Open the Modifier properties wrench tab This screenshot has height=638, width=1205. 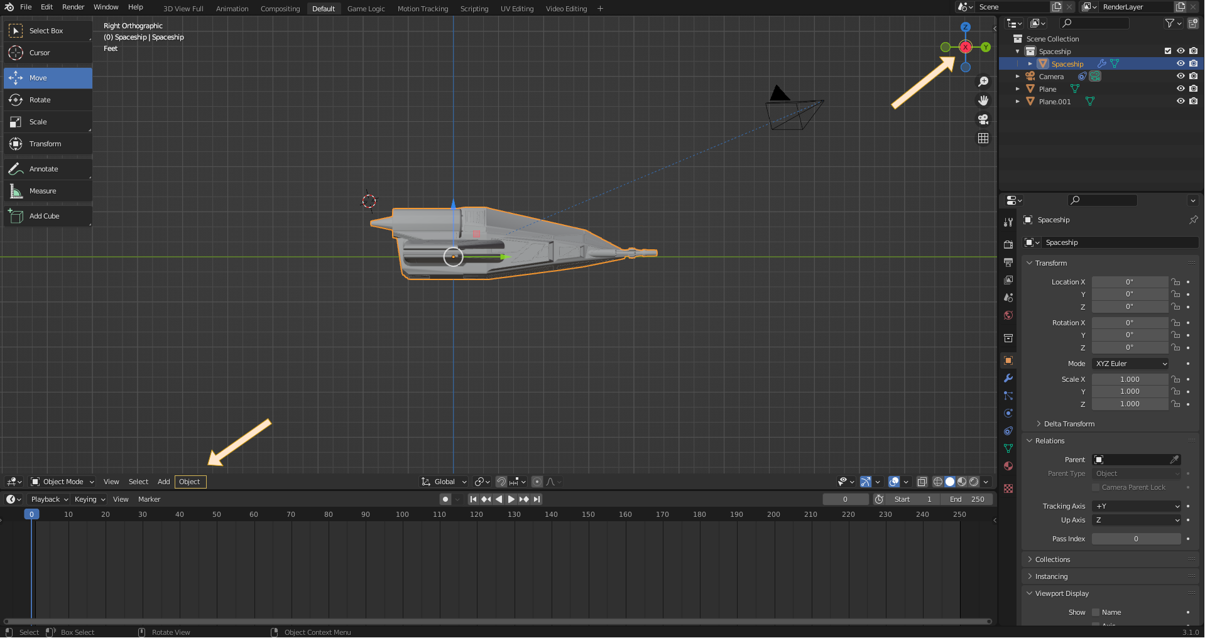pos(1008,378)
